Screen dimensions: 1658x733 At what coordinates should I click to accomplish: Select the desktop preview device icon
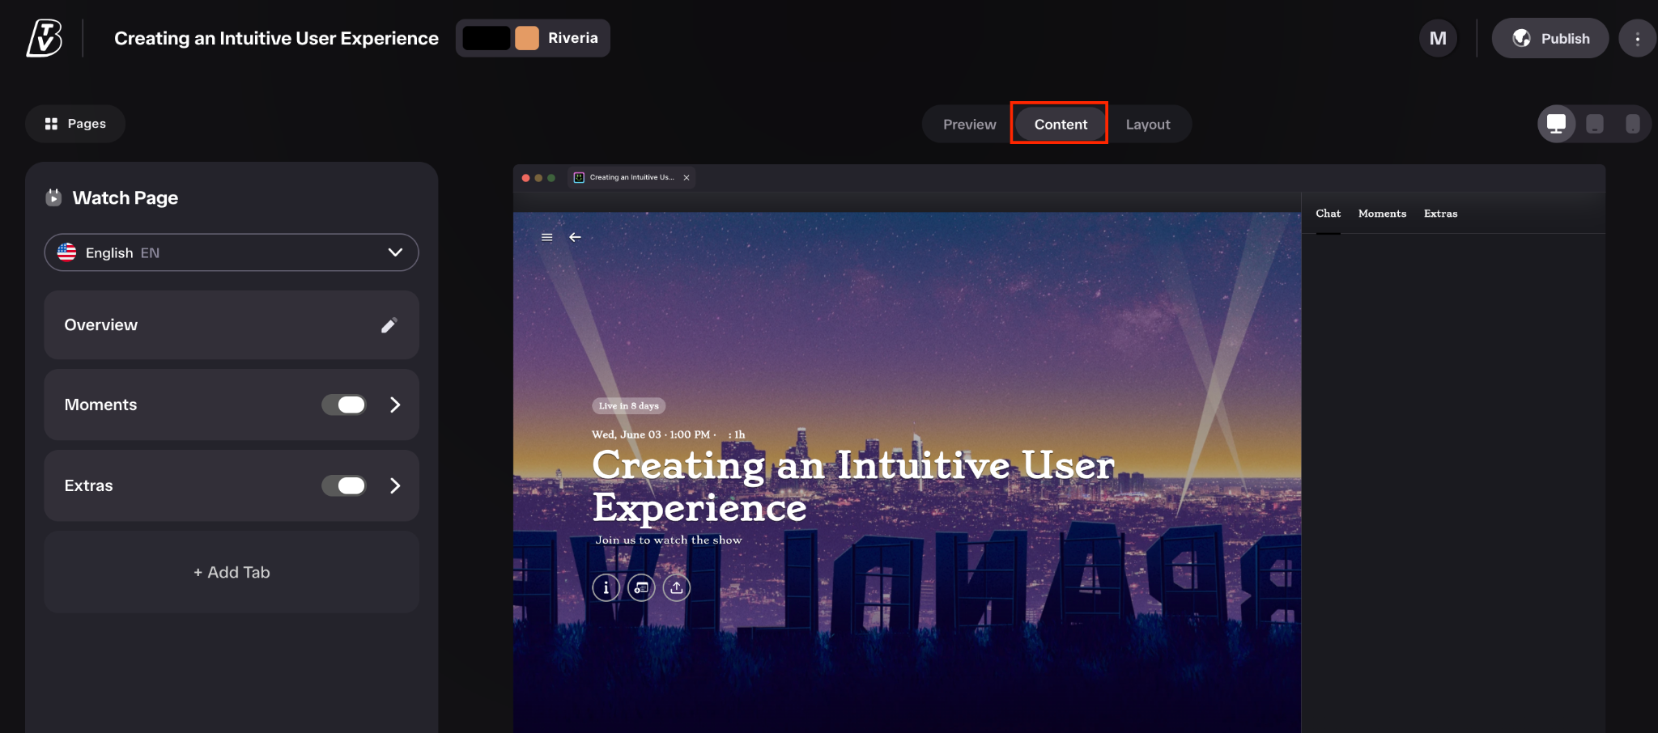point(1556,124)
